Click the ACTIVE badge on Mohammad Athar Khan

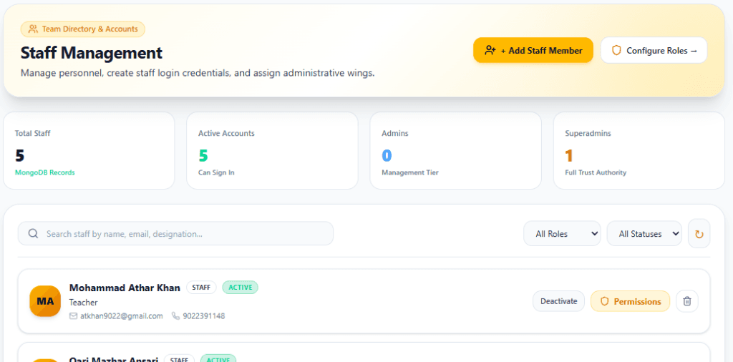(241, 288)
